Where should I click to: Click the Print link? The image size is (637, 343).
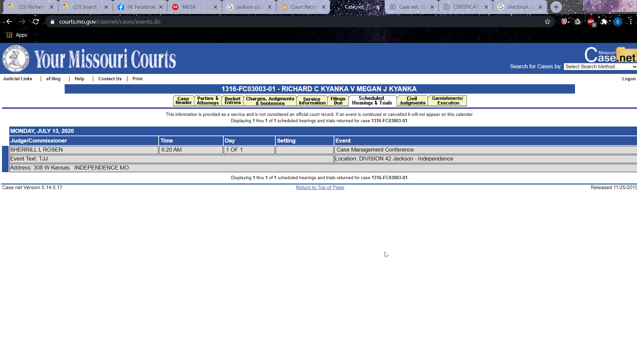(137, 79)
